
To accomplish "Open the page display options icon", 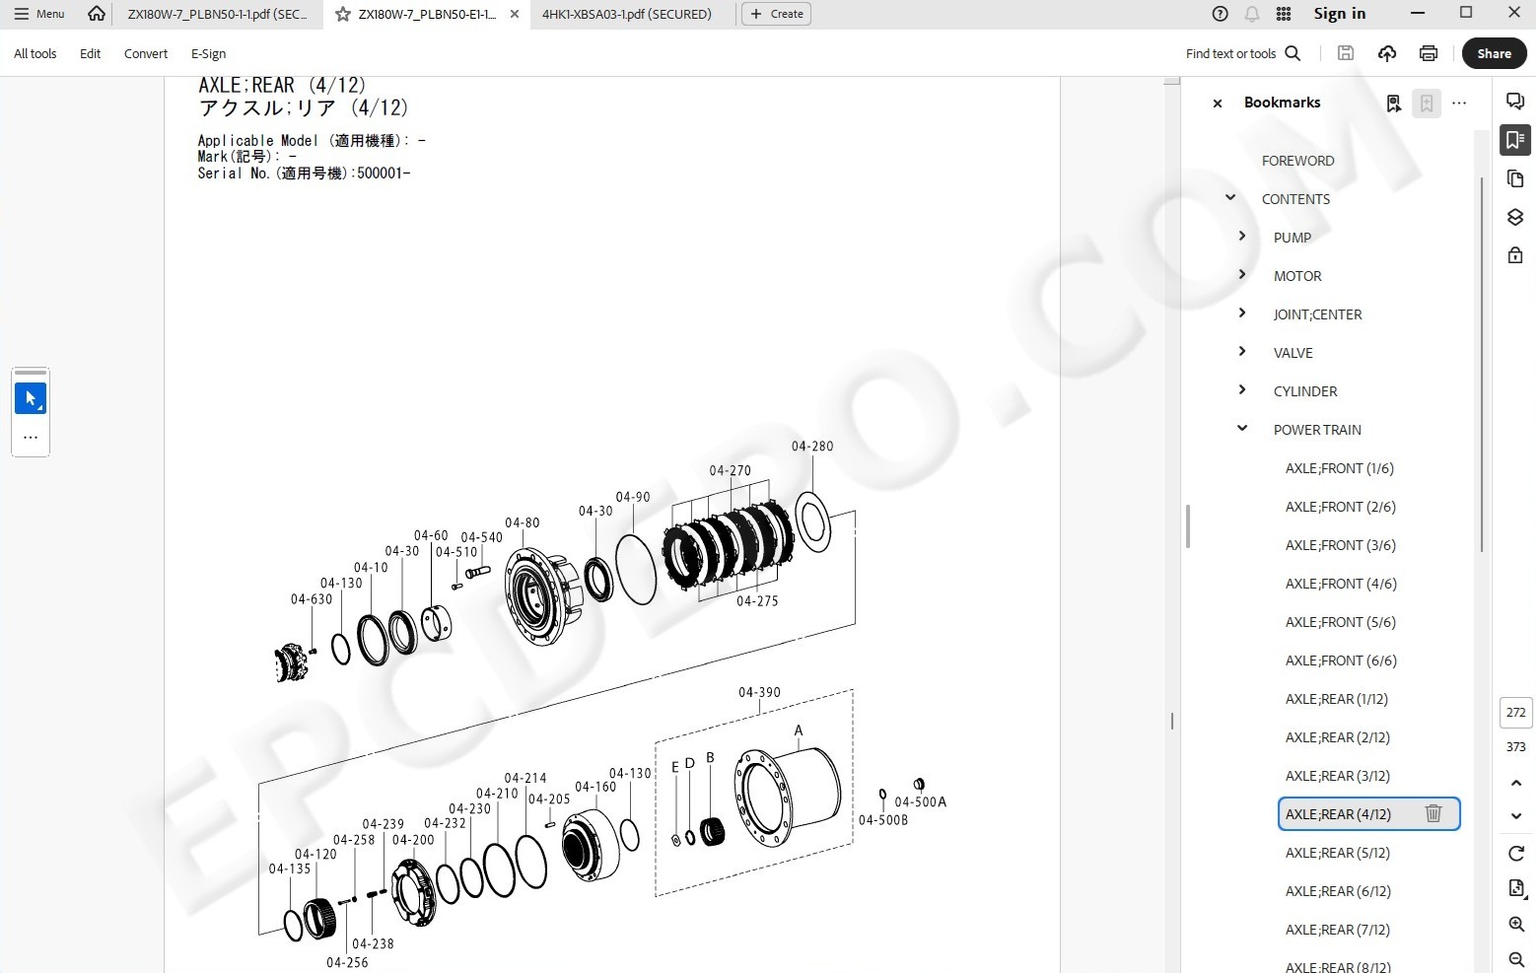I will [x=1516, y=888].
